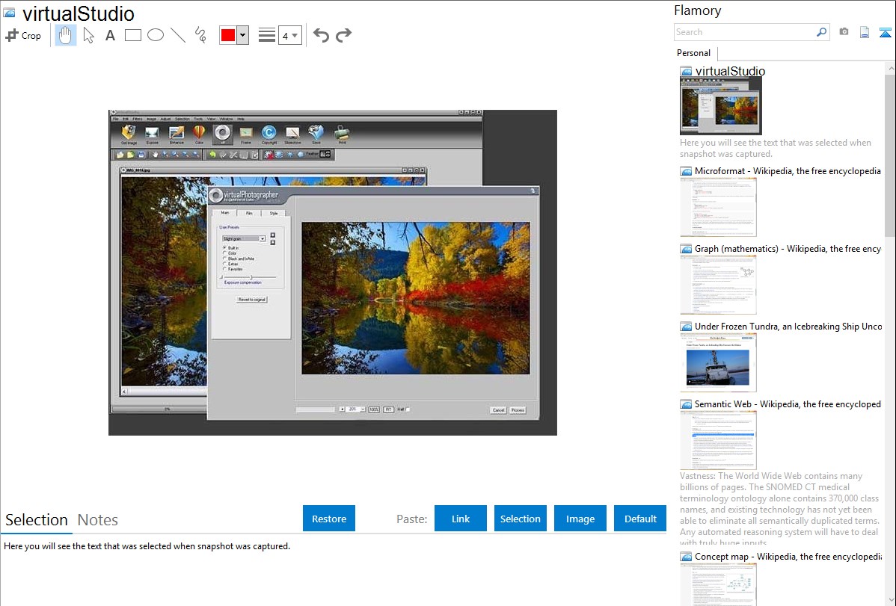The height and width of the screenshot is (606, 896).
Task: Open the Personal tab in Flamory panel
Action: click(693, 53)
